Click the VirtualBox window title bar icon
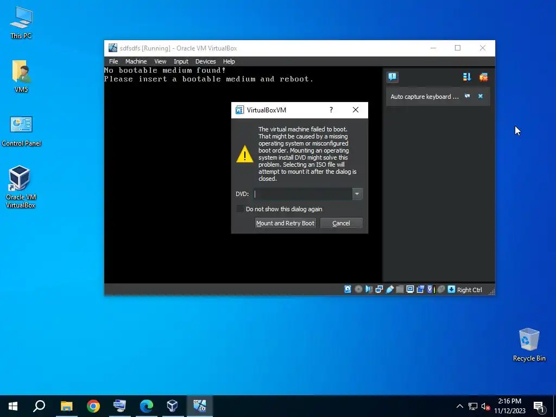Screen dimensions: 556x417 [113, 48]
